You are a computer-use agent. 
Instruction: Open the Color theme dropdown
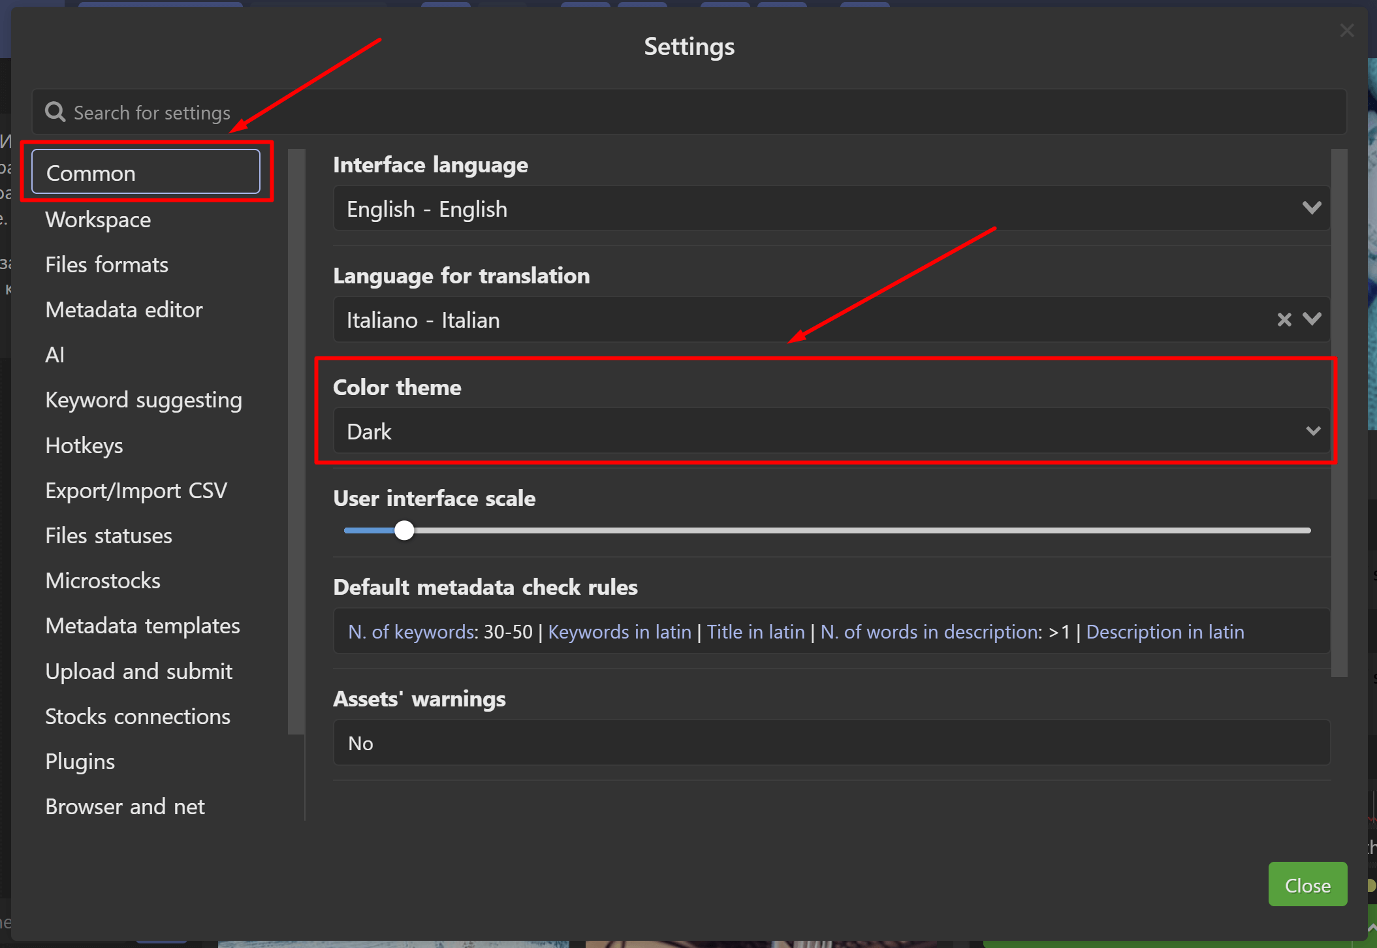(831, 431)
